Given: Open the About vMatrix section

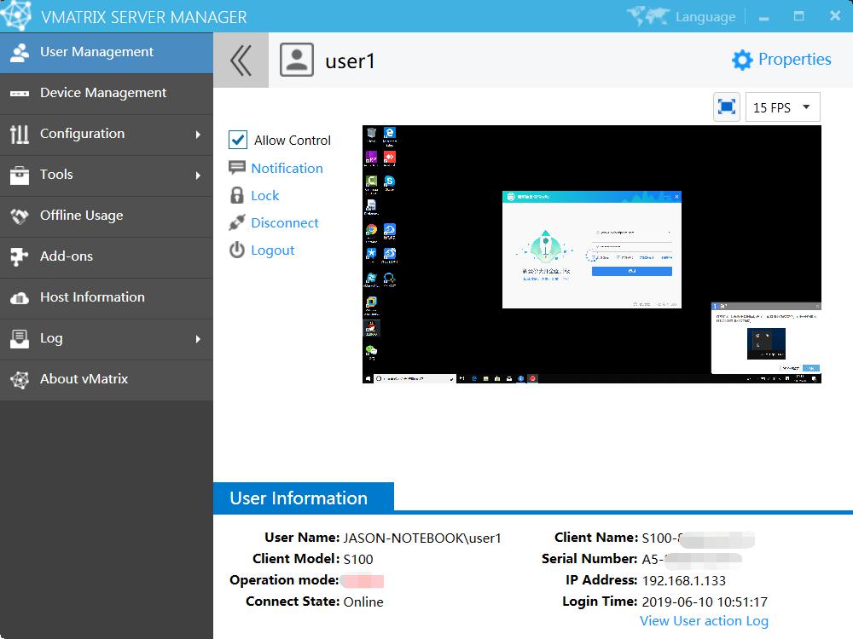Looking at the screenshot, I should click(107, 380).
